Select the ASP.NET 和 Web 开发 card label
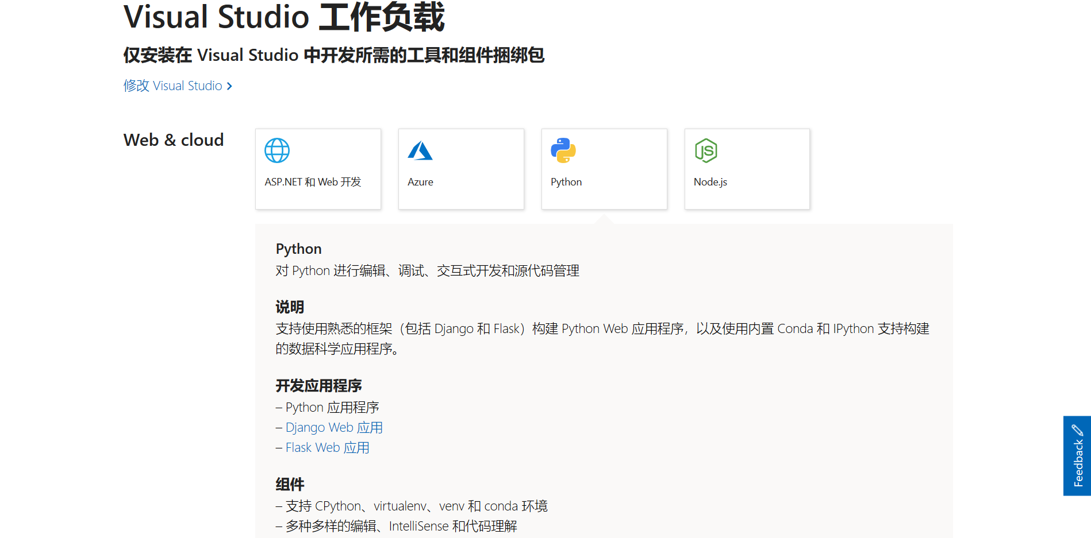1091x538 pixels. pyautogui.click(x=313, y=182)
